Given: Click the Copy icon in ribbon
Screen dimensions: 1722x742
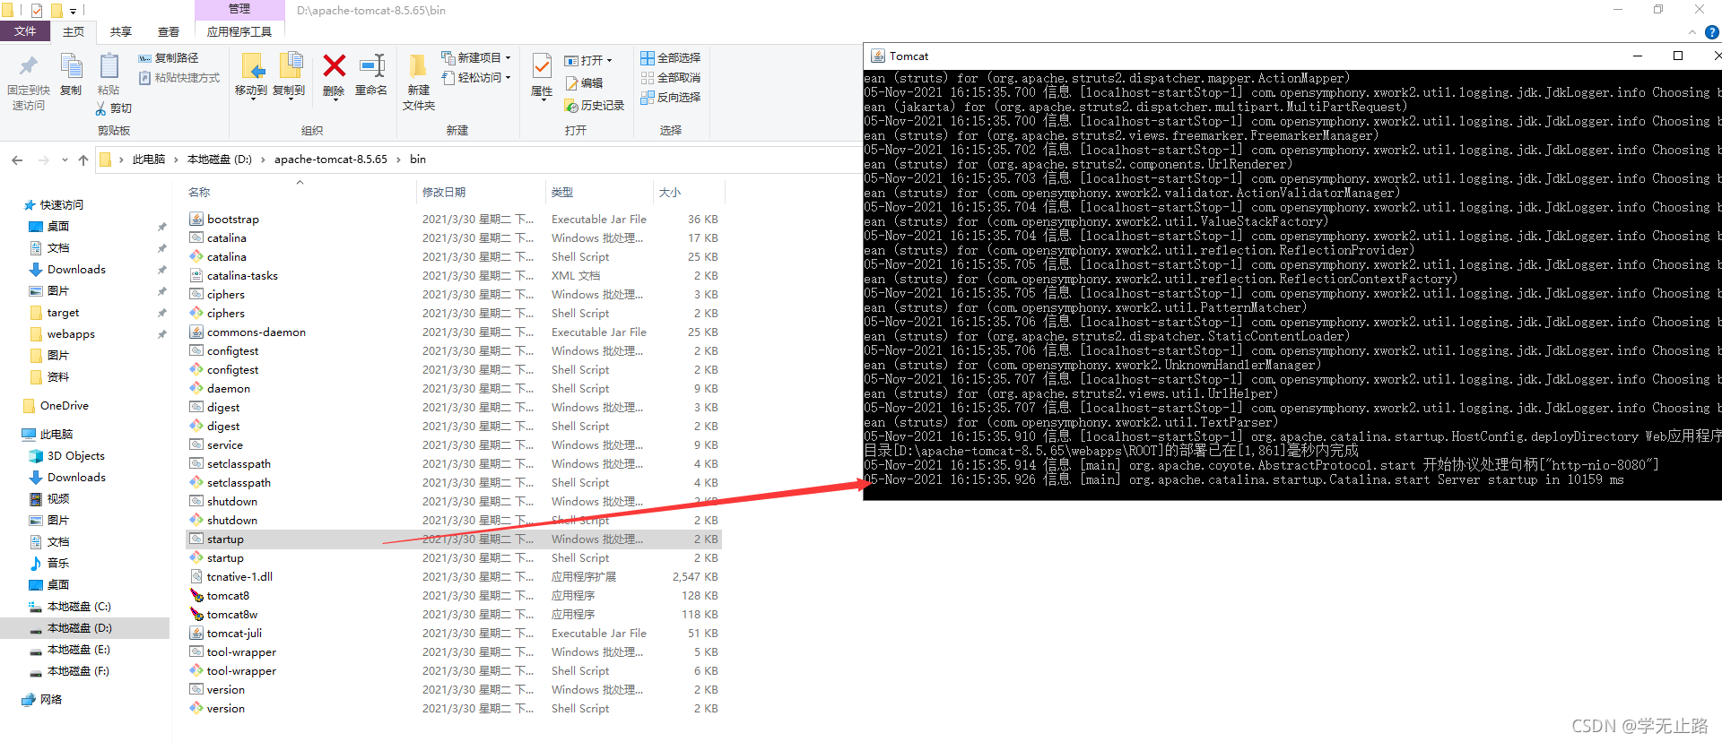Looking at the screenshot, I should 71,67.
